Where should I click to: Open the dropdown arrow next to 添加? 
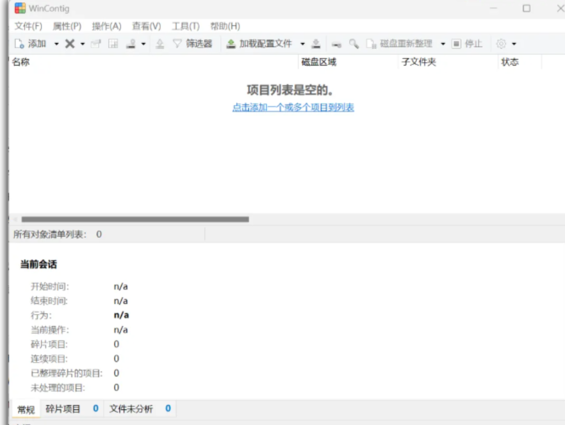coord(57,44)
